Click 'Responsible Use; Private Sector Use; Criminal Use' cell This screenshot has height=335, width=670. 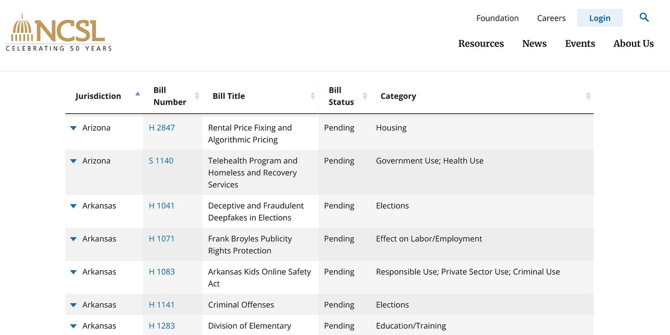point(468,272)
